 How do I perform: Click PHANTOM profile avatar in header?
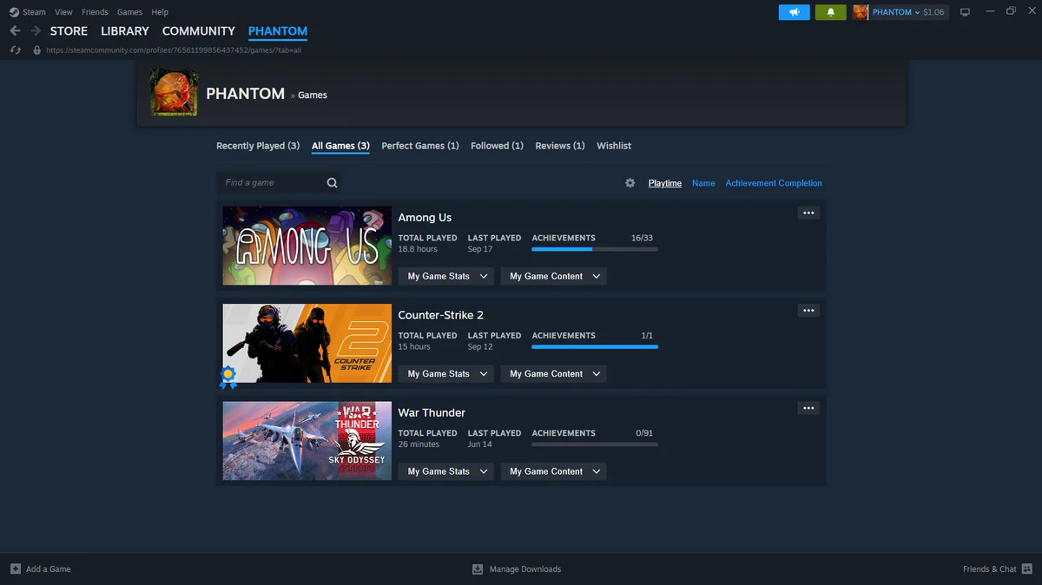point(174,93)
